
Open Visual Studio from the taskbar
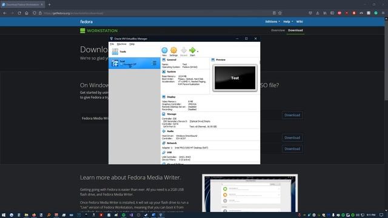point(131,215)
